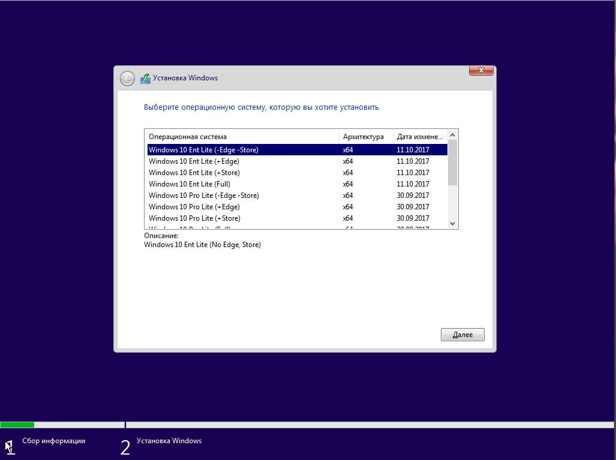Select Windows 10 Pro Lite (-Edge -Store)
This screenshot has width=616, height=460.
297,196
